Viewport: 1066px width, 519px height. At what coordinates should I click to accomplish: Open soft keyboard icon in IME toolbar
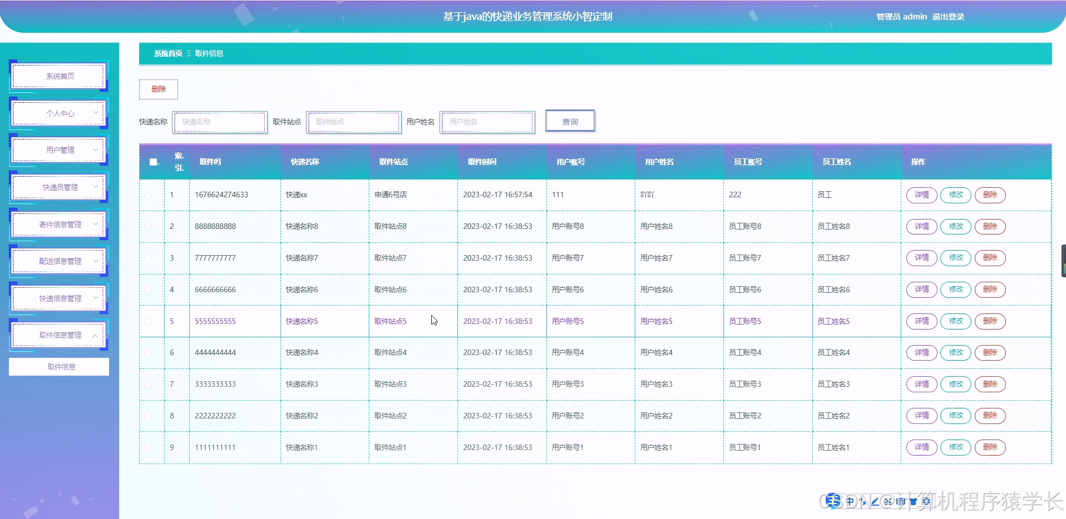tap(901, 501)
